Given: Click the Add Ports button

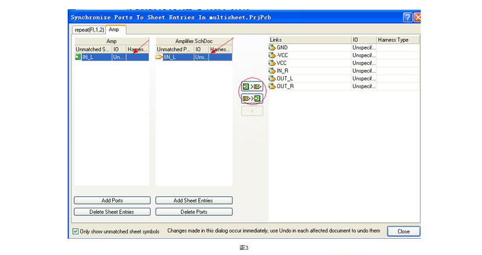Looking at the screenshot, I should [112, 200].
